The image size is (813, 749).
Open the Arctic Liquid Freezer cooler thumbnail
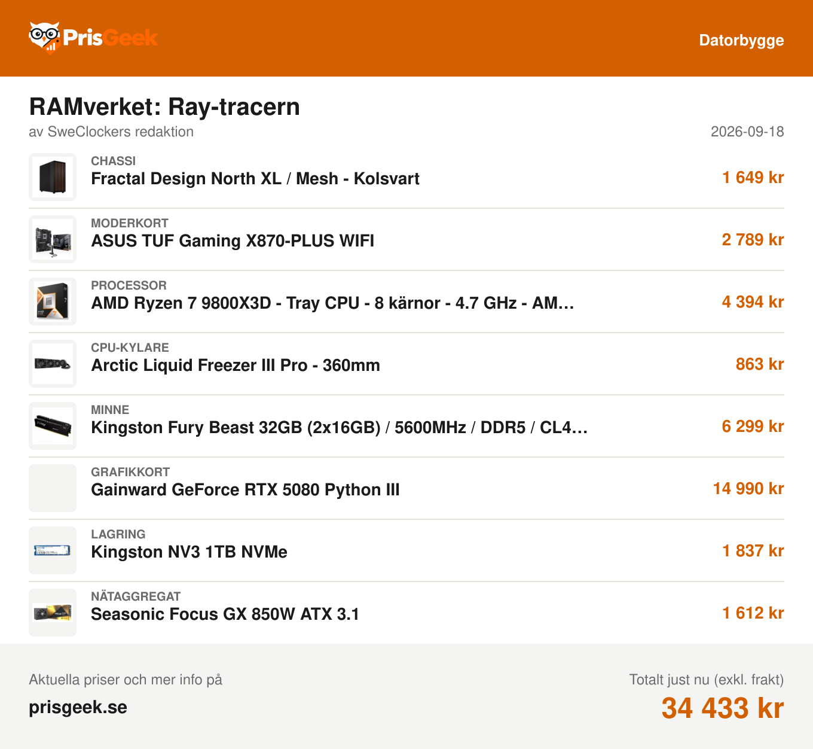pyautogui.click(x=53, y=364)
